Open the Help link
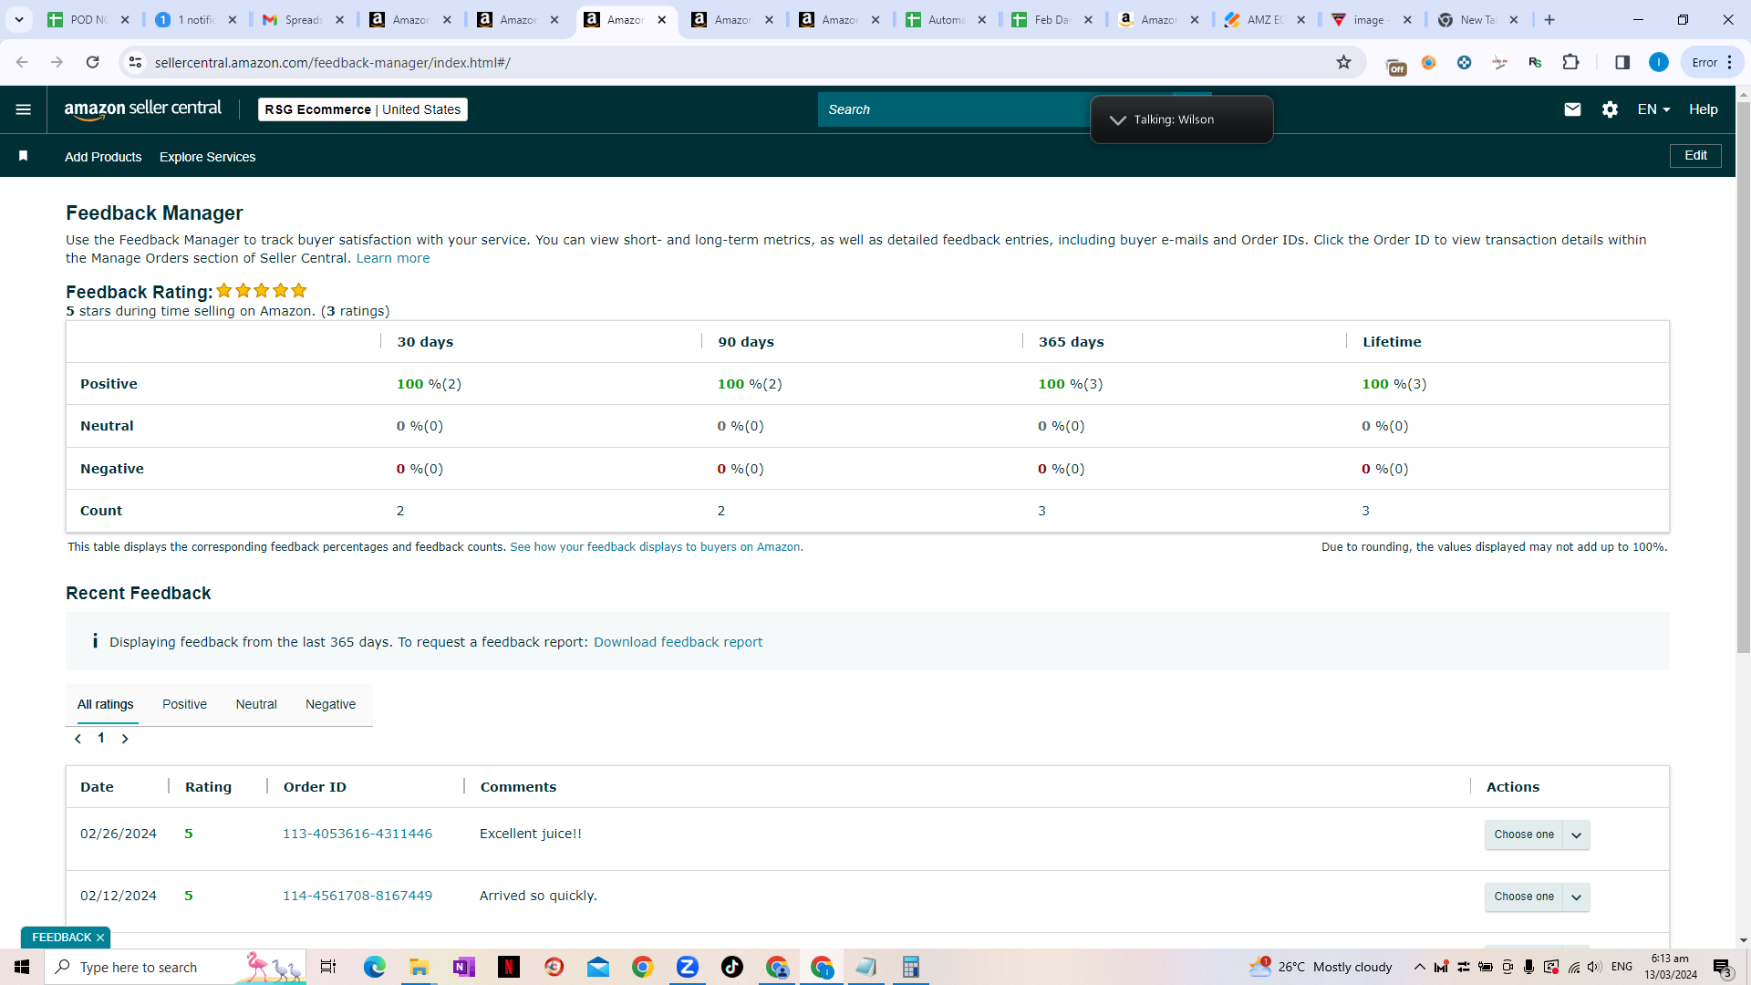Screen dimensions: 1751x985 [x=1703, y=109]
